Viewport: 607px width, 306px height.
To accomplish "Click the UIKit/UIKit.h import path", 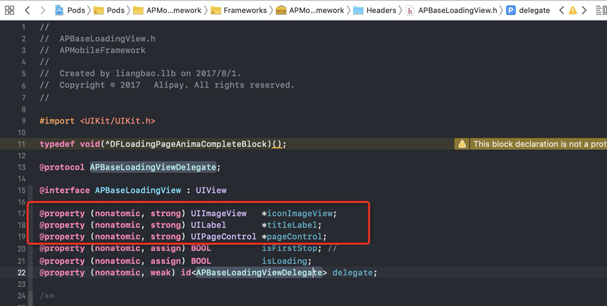I will pos(118,121).
